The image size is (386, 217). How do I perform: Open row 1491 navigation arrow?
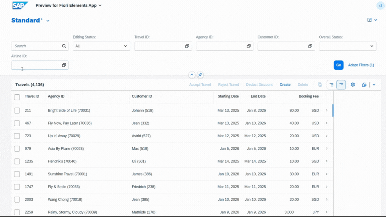click(327, 174)
